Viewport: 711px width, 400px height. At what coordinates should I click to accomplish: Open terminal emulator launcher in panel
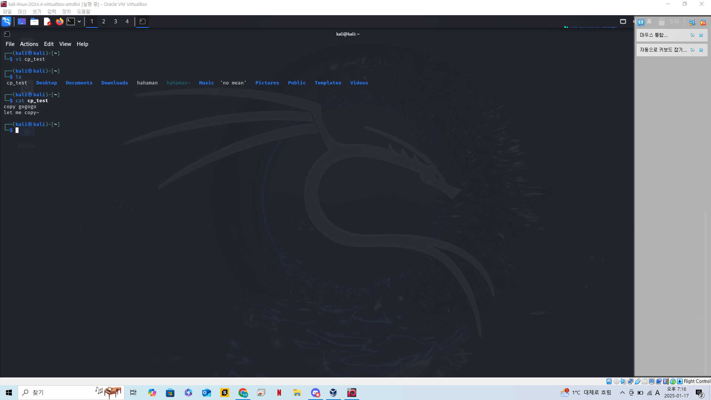point(71,21)
